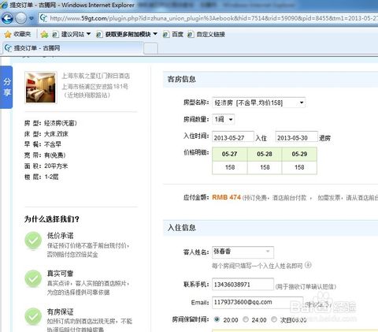378x332 pixels.
Task: Click the add-to-favorites-bar star icon
Action: coord(44,34)
